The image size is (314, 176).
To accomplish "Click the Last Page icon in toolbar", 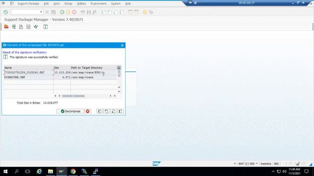I will [x=122, y=12].
